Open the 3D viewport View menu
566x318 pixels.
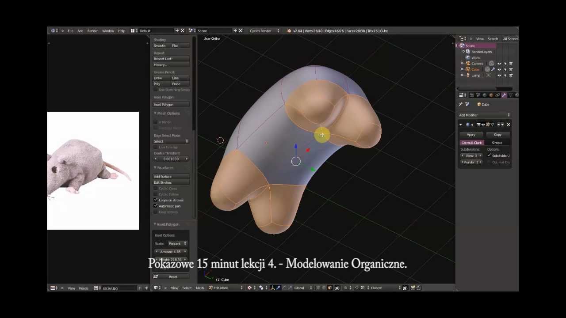click(175, 288)
